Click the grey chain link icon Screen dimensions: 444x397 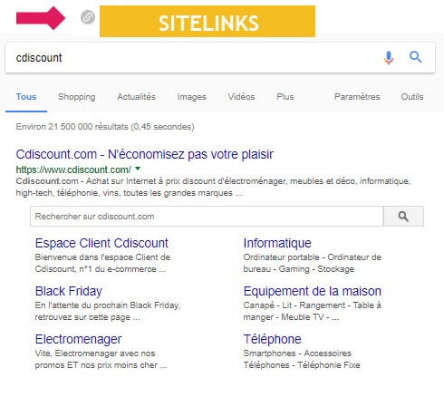88,17
